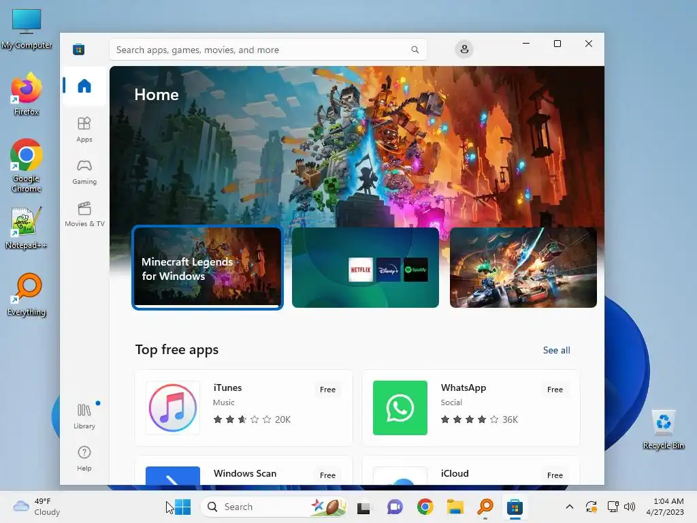Open the user account profile icon
This screenshot has width=697, height=523.
[x=464, y=49]
